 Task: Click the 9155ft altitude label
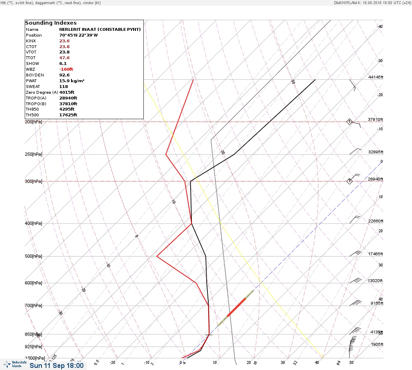[x=377, y=303]
